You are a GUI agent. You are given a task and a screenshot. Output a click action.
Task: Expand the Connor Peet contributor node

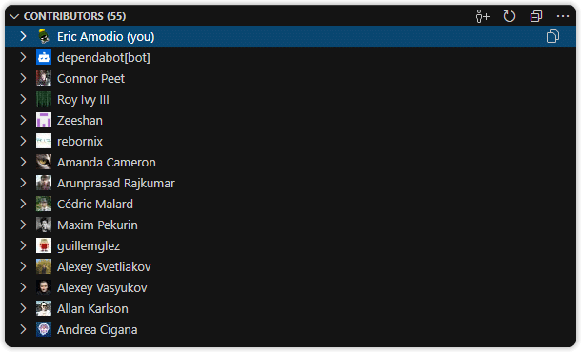(x=23, y=78)
